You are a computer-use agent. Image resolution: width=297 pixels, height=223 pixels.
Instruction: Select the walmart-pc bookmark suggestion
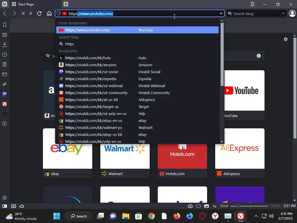click(137, 128)
